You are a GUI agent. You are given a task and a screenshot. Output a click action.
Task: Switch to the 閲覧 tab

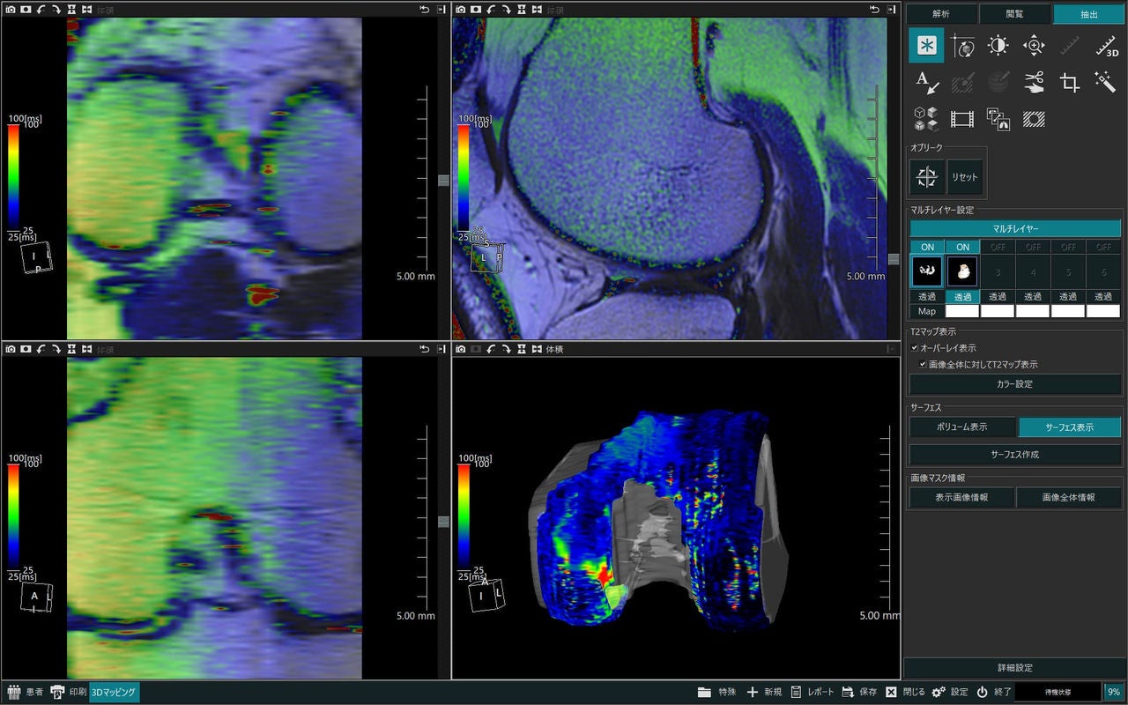[1014, 14]
